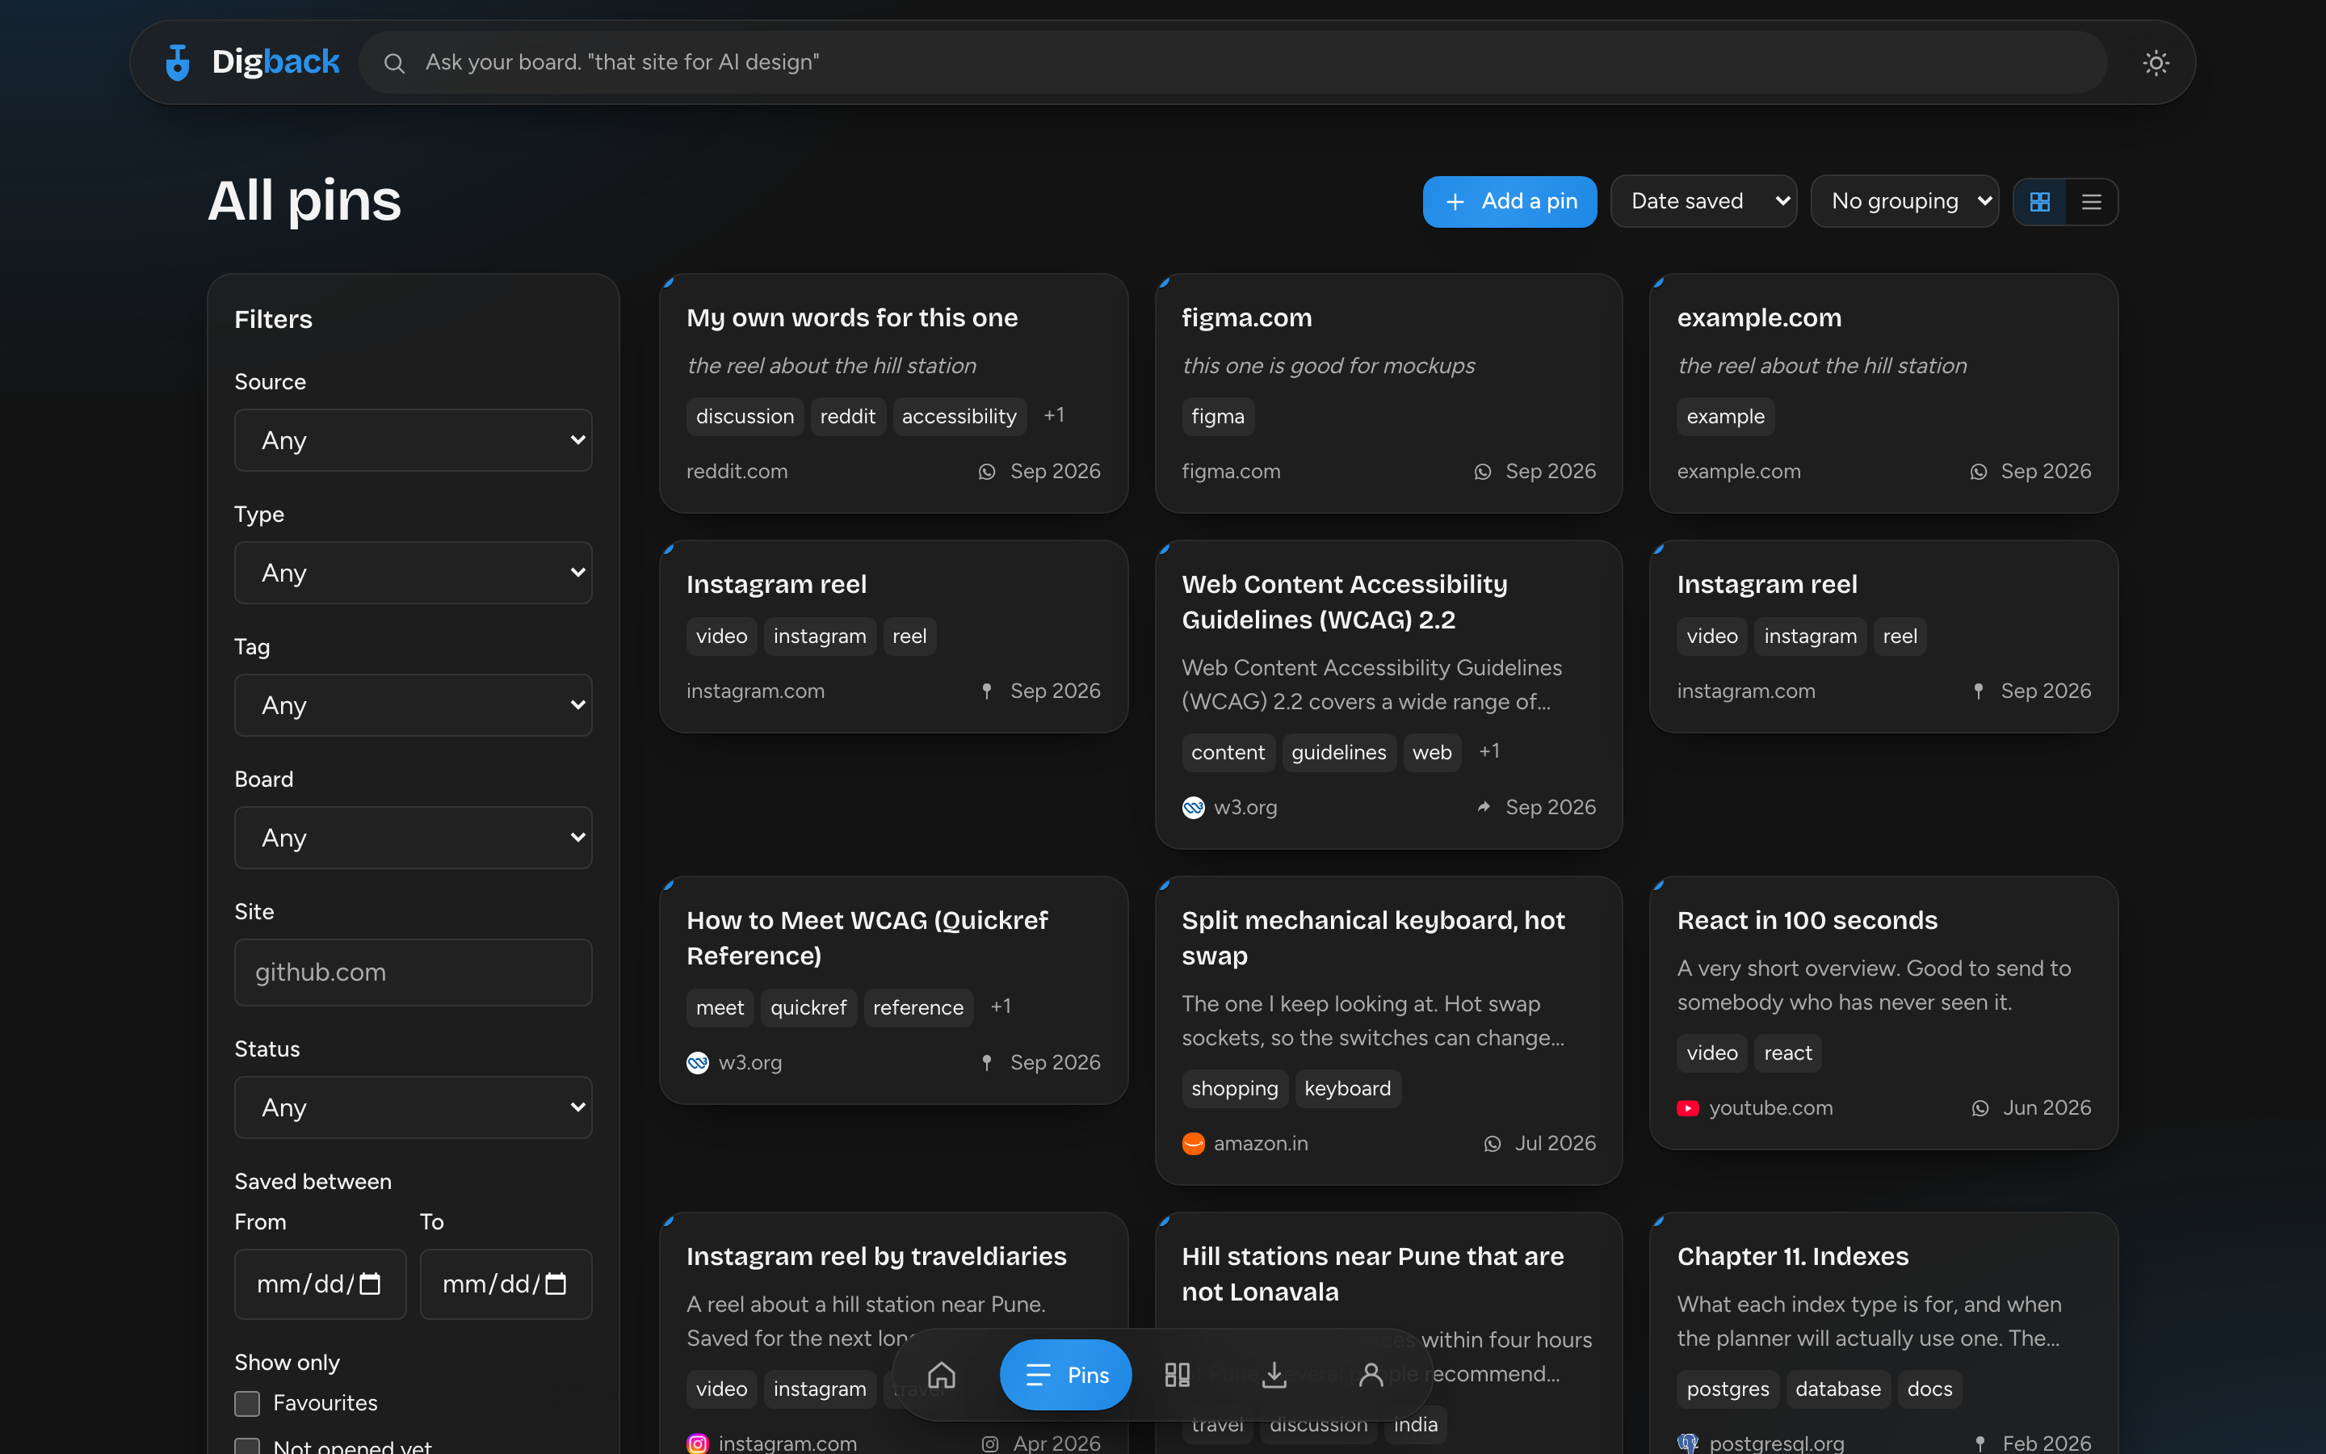
Task: Open the Source filter dropdown
Action: [x=414, y=440]
